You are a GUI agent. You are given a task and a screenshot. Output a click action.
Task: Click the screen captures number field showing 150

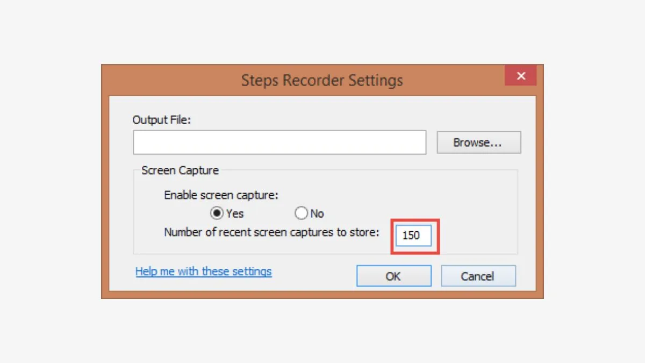[413, 236]
